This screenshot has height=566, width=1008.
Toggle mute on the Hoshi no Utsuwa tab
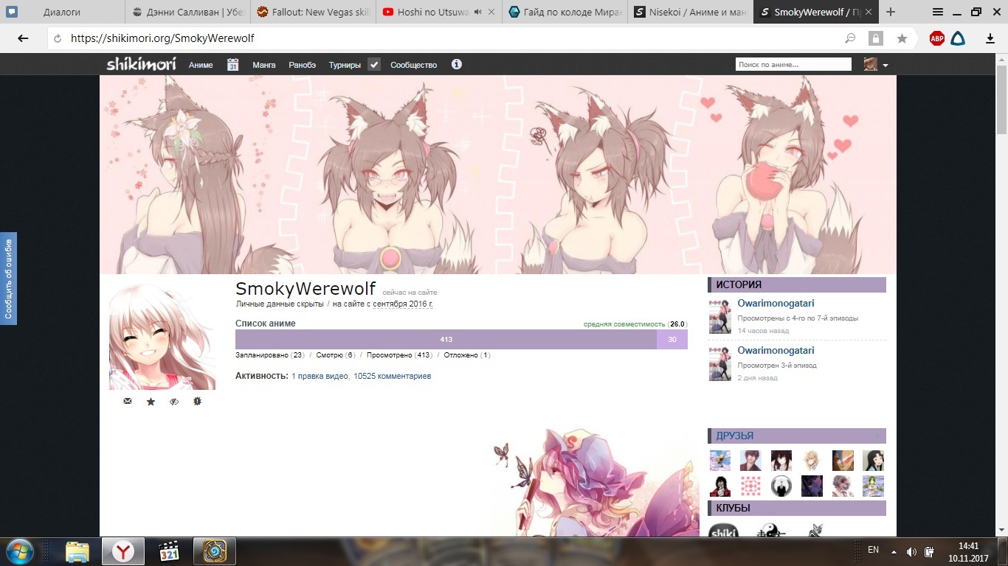(478, 13)
